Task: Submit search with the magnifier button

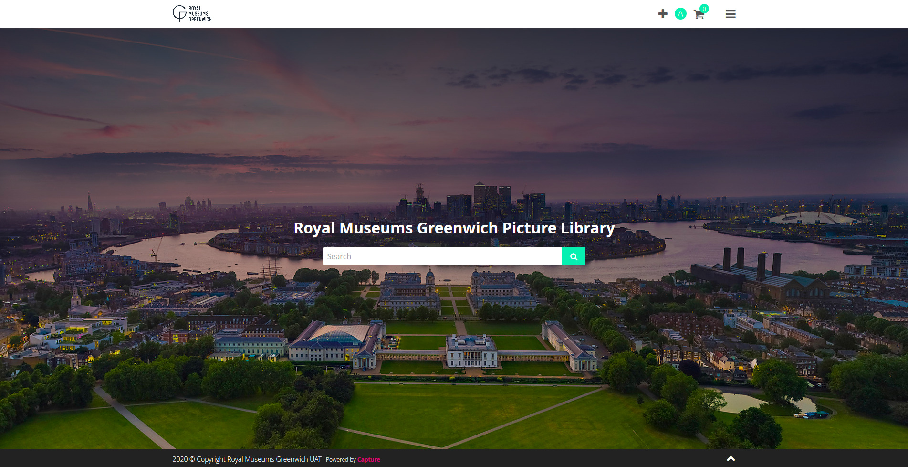Action: click(574, 256)
